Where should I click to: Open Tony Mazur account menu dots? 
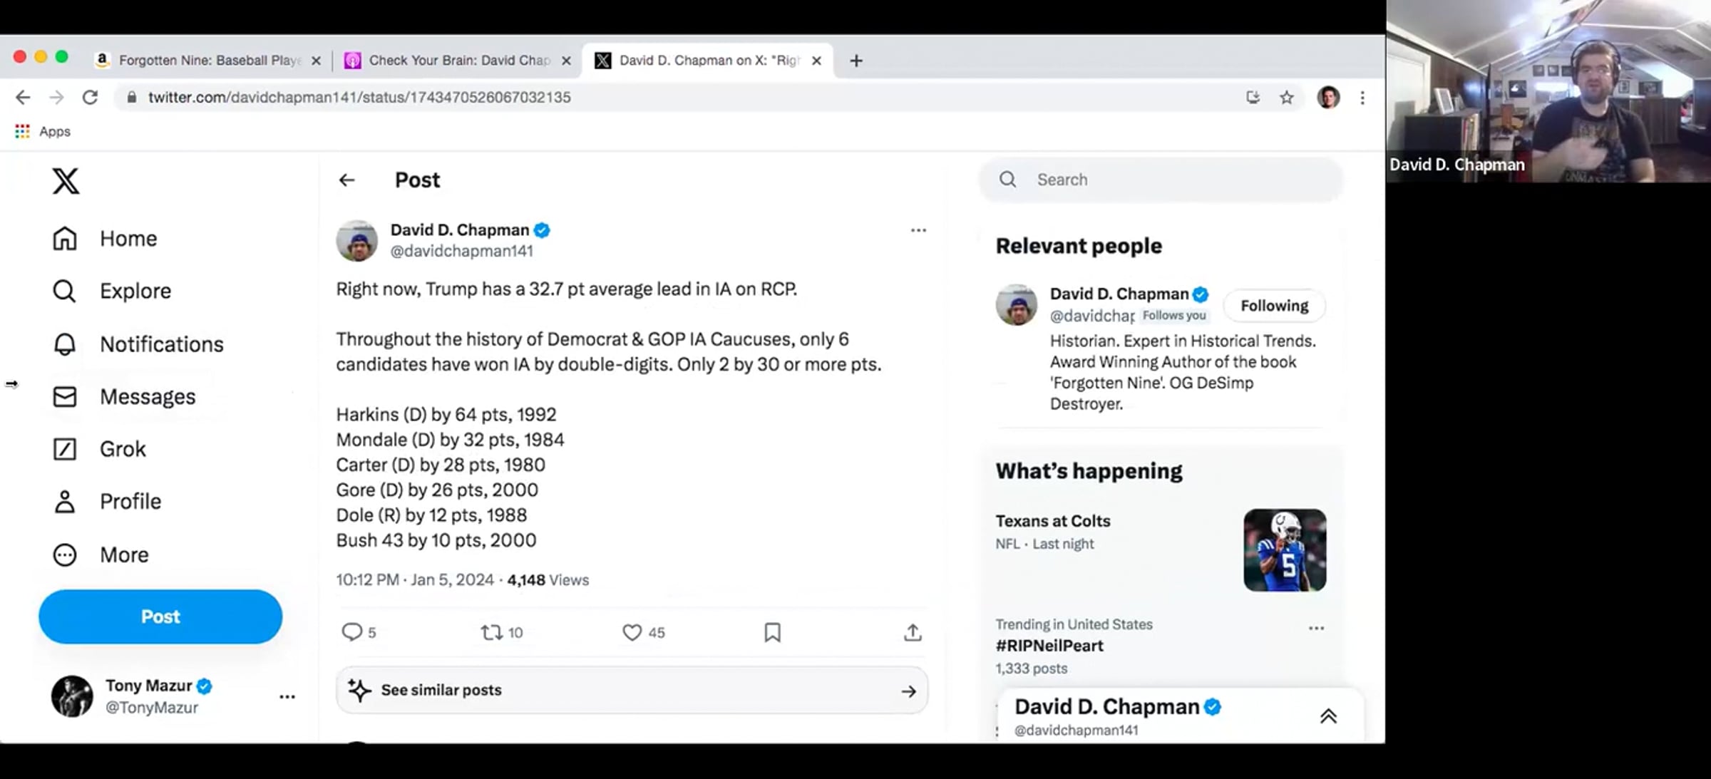pyautogui.click(x=287, y=697)
